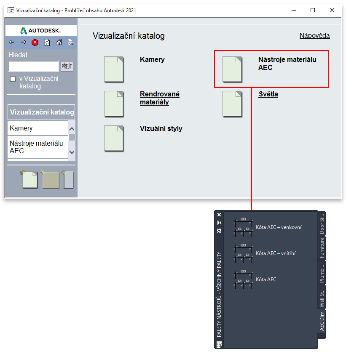Switch to the Wall St... palette tab
Screen dimensions: 346x354
pos(322,297)
